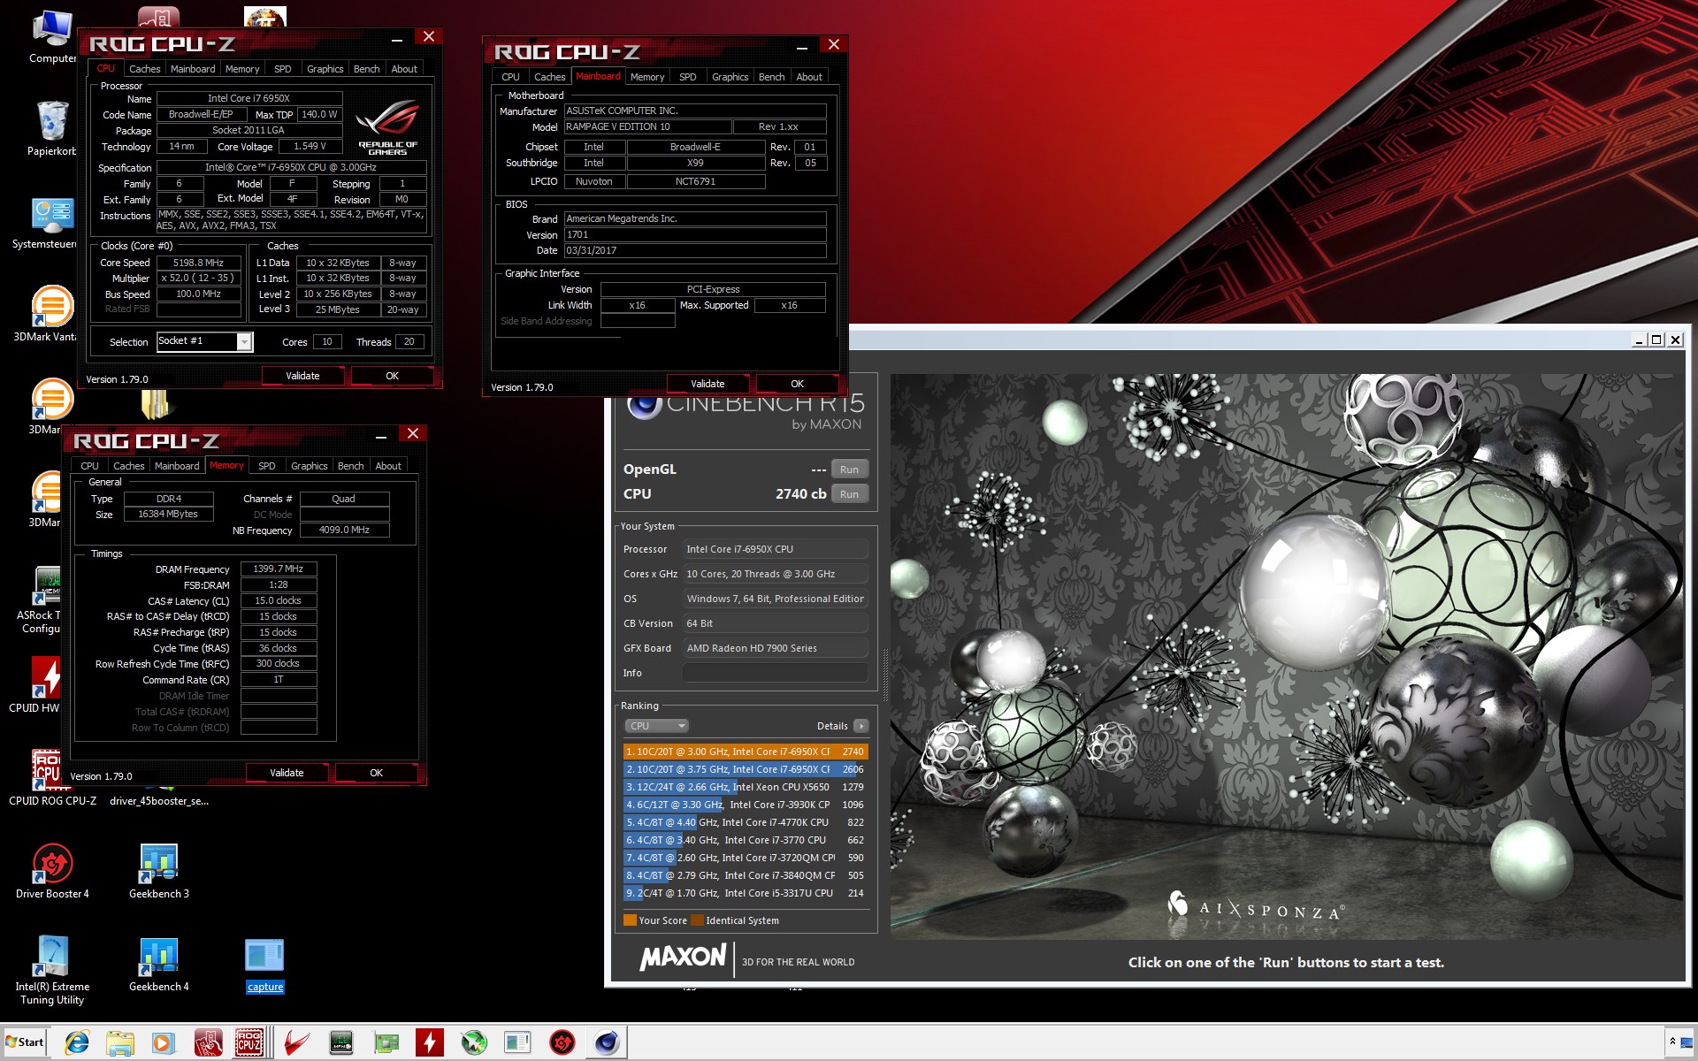
Task: Open About tab in Memory CPU-Z window
Action: pyautogui.click(x=388, y=466)
